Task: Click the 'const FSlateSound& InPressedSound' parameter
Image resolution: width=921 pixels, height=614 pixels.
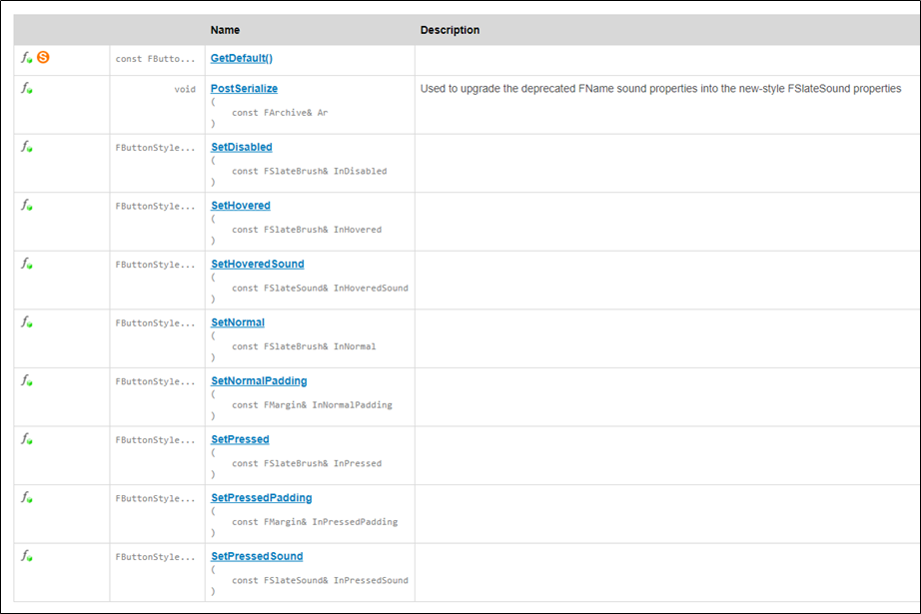Action: 320,580
